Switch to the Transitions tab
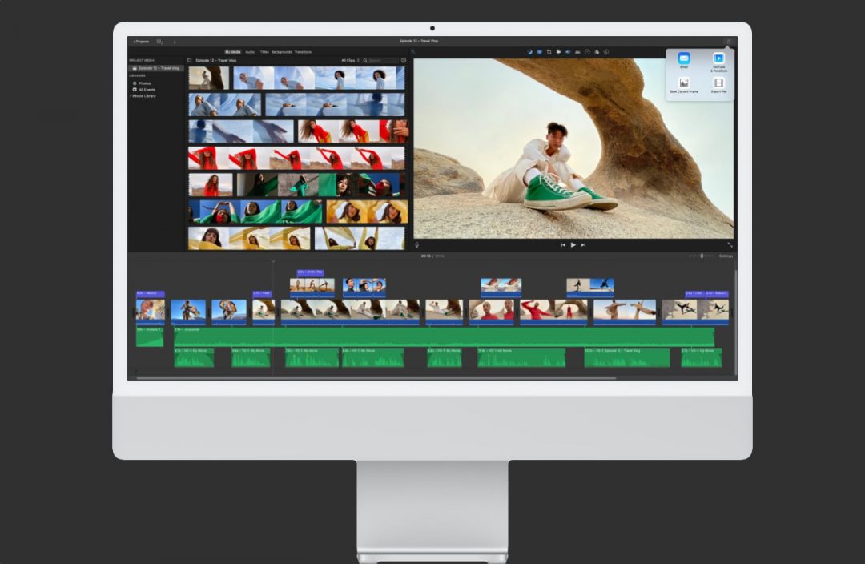 (303, 51)
